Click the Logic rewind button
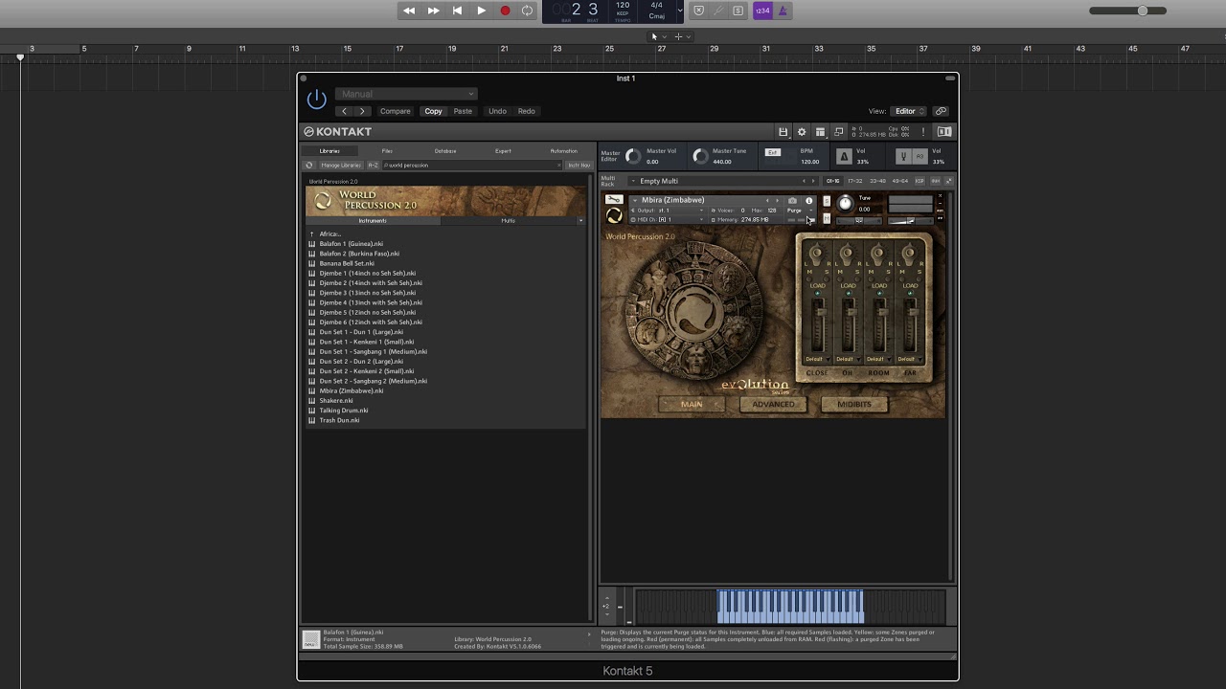1226x689 pixels. [x=409, y=11]
